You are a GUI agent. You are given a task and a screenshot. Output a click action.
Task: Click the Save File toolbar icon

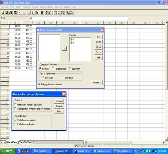pos(7,13)
